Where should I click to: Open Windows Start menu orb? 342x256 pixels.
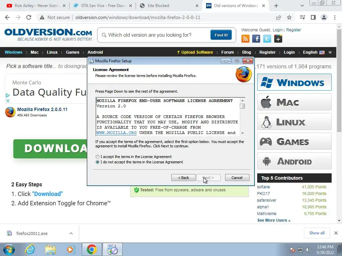click(x=9, y=249)
